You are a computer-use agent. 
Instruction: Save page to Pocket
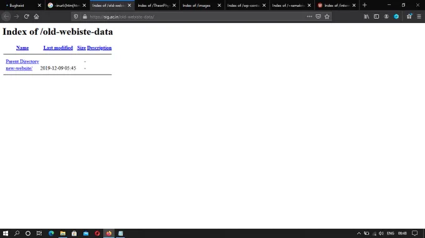point(318,17)
